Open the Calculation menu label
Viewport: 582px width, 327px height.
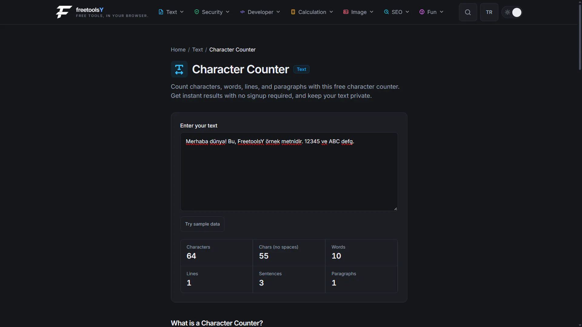click(312, 12)
